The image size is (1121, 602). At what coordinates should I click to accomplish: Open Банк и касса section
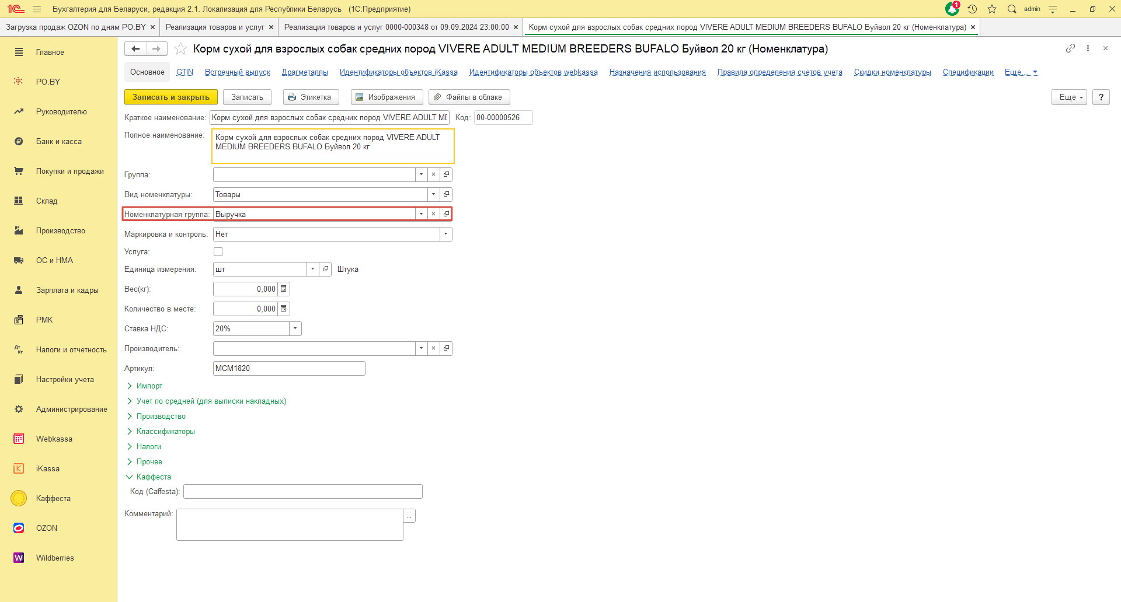(x=59, y=141)
